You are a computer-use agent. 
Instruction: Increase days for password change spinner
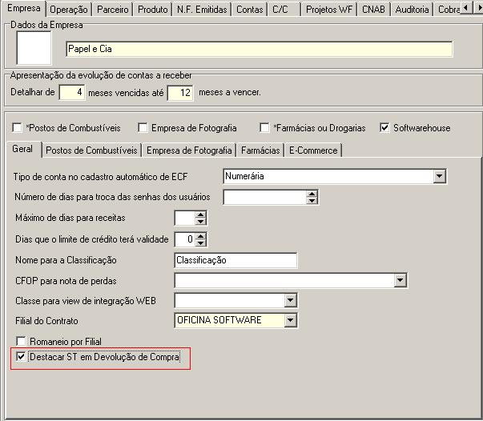coord(312,194)
